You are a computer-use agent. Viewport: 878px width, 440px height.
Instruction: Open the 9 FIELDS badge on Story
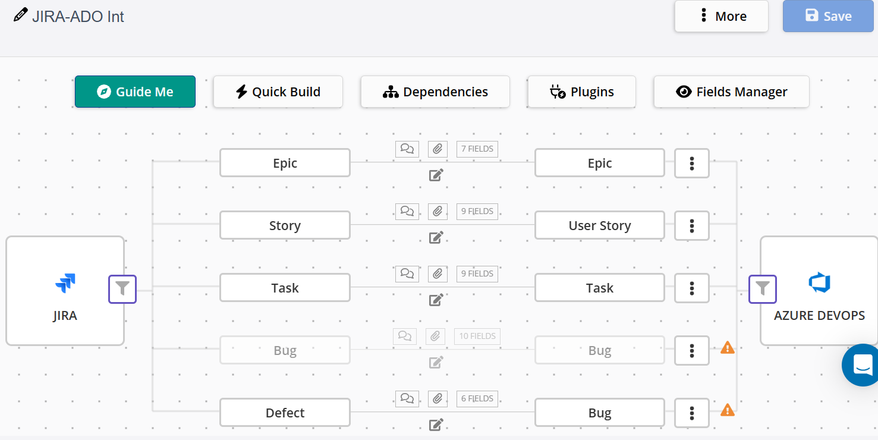477,211
